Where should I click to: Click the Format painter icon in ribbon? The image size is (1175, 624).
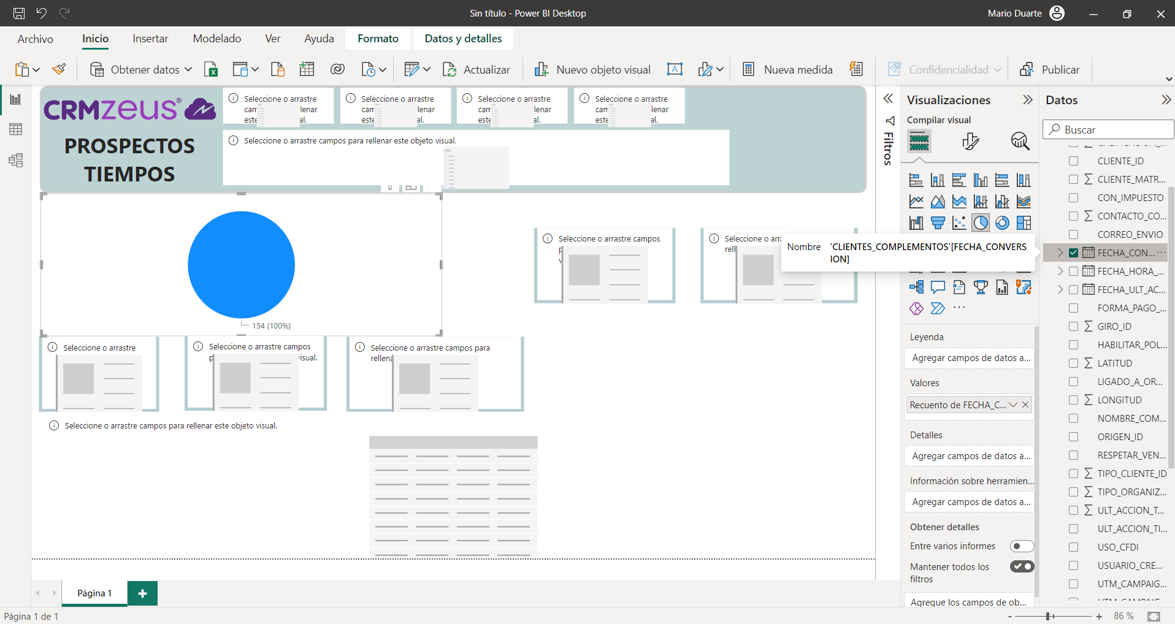[x=59, y=69]
